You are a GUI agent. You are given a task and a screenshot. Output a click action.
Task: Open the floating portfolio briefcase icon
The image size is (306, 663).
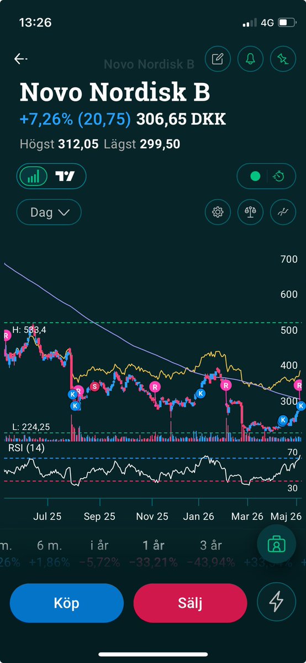[x=276, y=545]
